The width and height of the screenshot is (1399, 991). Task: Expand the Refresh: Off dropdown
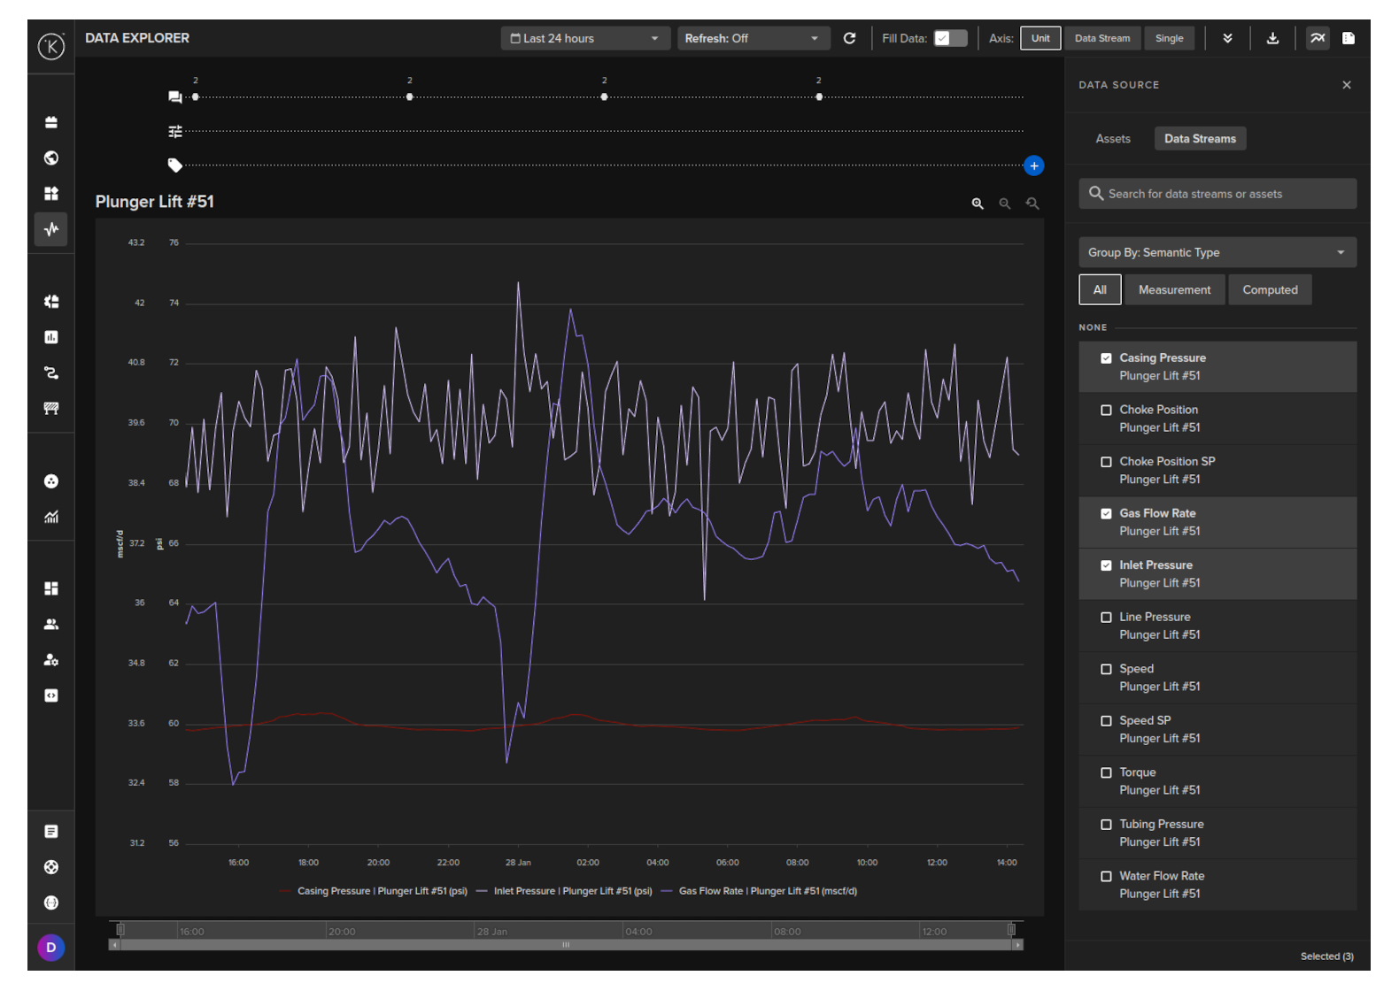753,38
